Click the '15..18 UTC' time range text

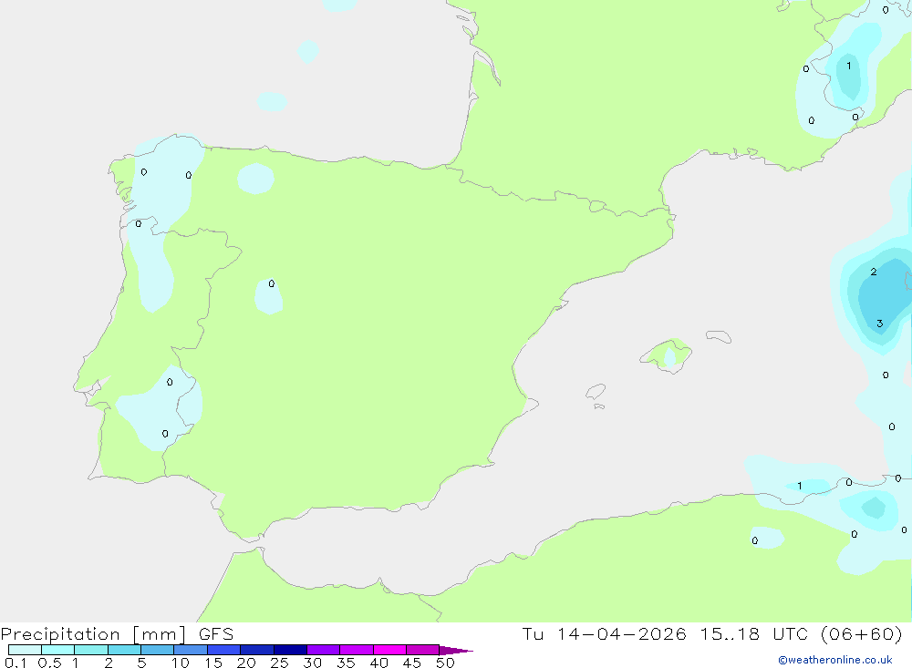click(x=753, y=633)
